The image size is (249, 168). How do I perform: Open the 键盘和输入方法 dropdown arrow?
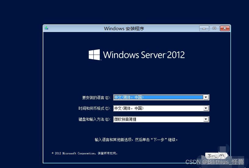click(x=206, y=119)
